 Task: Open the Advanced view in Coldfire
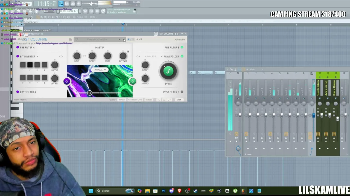coord(180,39)
